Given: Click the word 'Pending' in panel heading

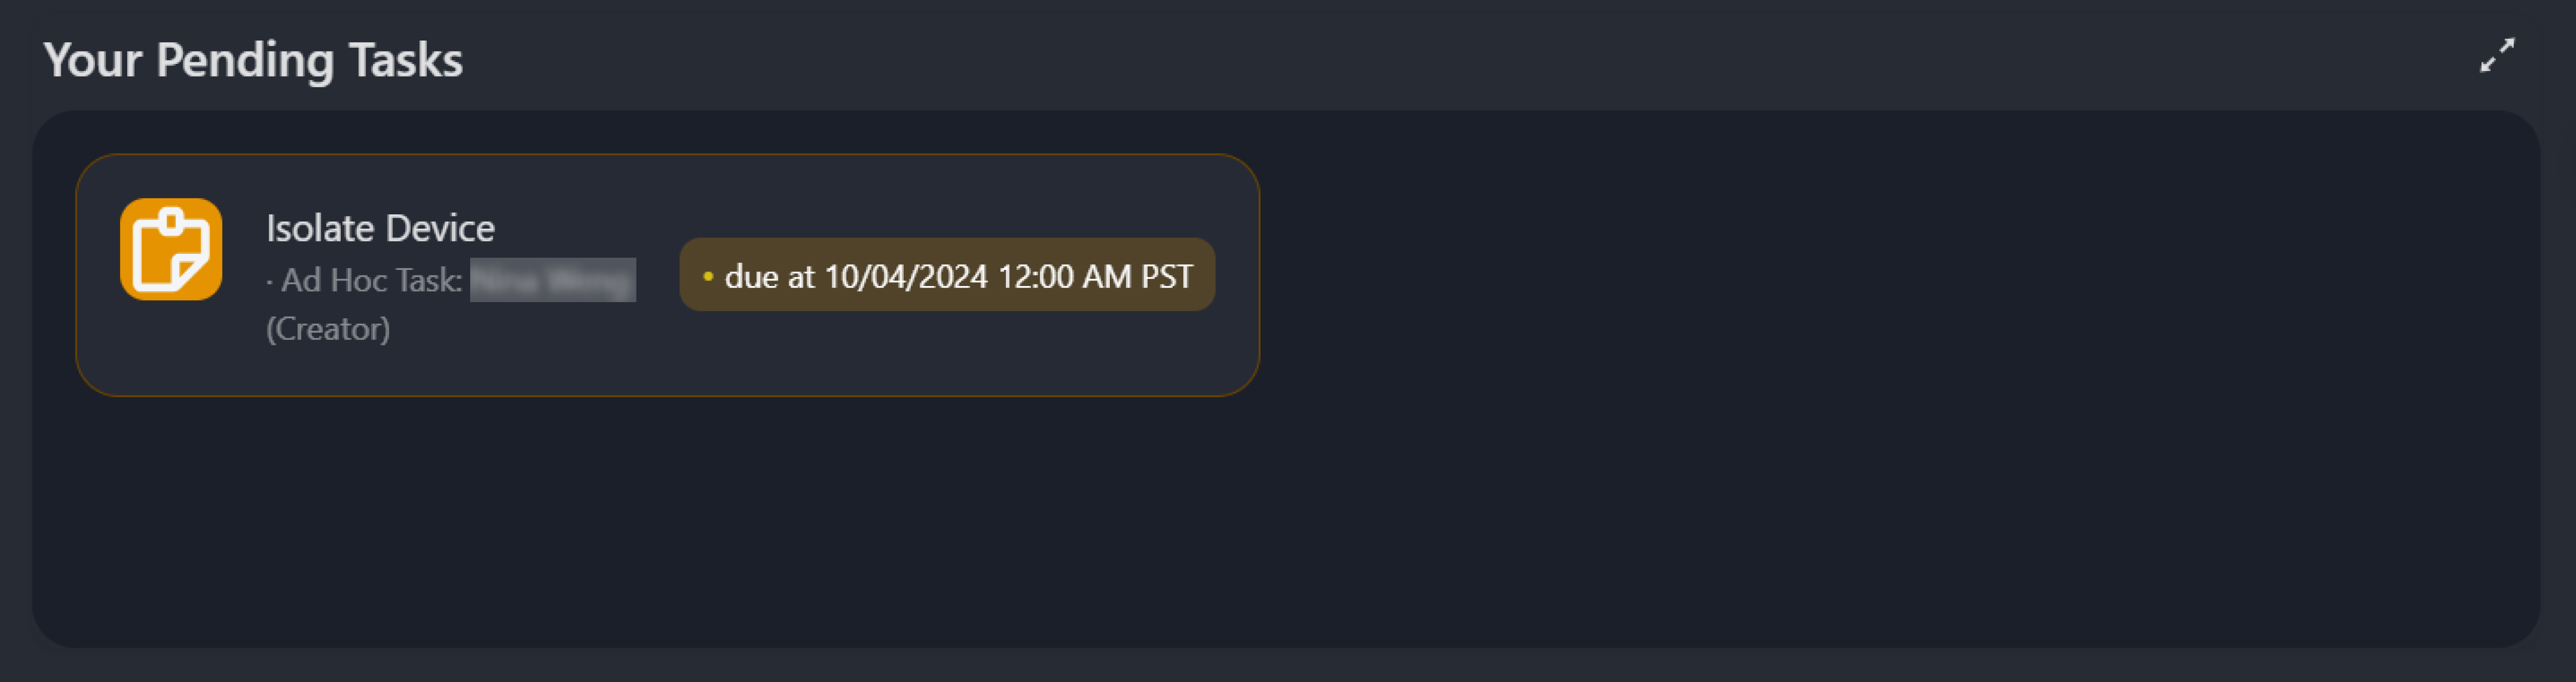Looking at the screenshot, I should pos(244,60).
